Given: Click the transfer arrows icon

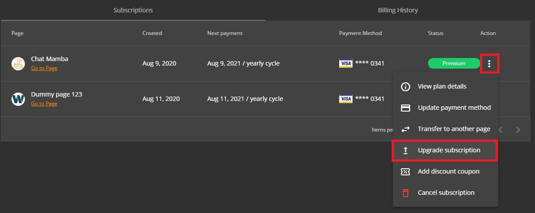Looking at the screenshot, I should coord(405,129).
